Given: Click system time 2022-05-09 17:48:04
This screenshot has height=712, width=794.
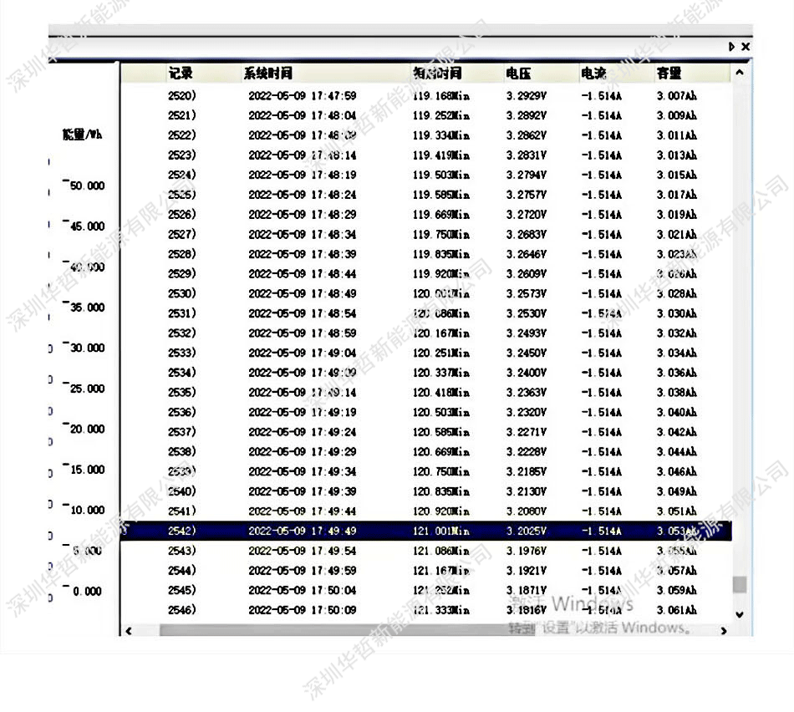Looking at the screenshot, I should (x=303, y=115).
